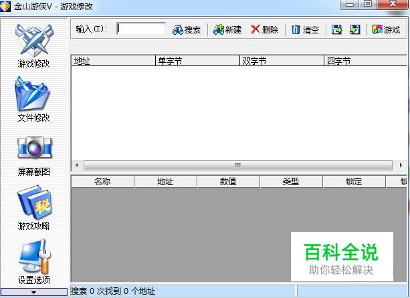Viewport: 410px width, 298px height.
Task: Click the 名称 column header
Action: (x=102, y=181)
